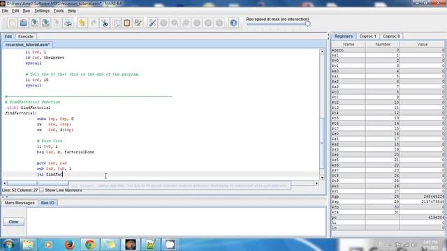Open MARS Help with the question mark icon
This screenshot has height=251, width=447.
click(233, 23)
